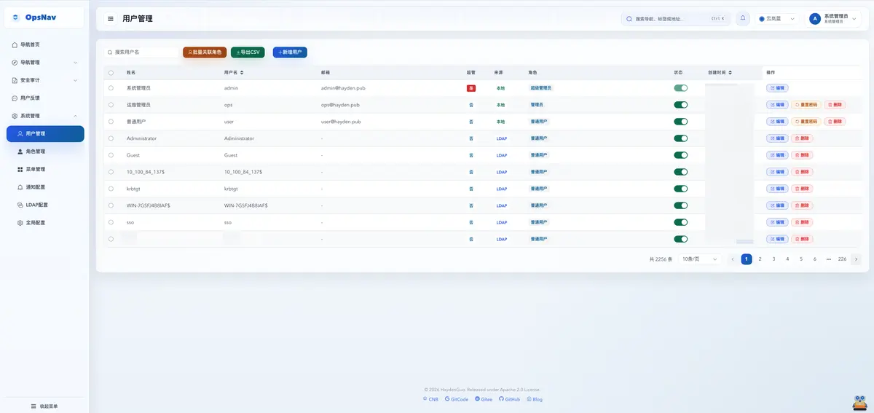This screenshot has width=874, height=413.
Task: Go to next page with right arrow
Action: [856, 259]
